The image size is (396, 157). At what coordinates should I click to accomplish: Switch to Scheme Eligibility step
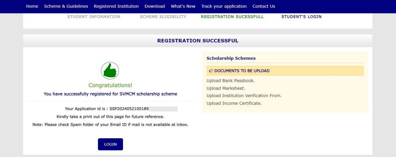click(x=163, y=17)
